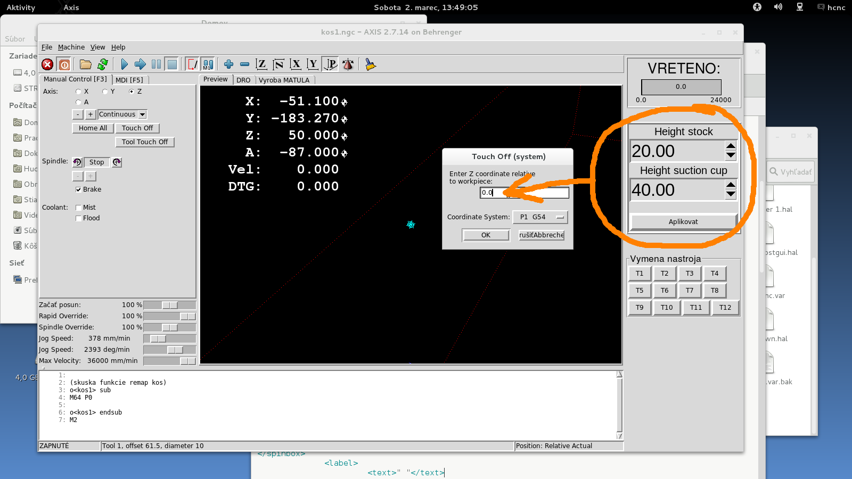Click the Aplikovat button
852x479 pixels.
pos(683,222)
